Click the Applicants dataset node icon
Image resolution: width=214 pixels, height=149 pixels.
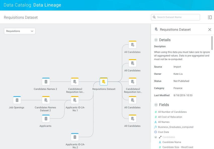click(x=46, y=119)
